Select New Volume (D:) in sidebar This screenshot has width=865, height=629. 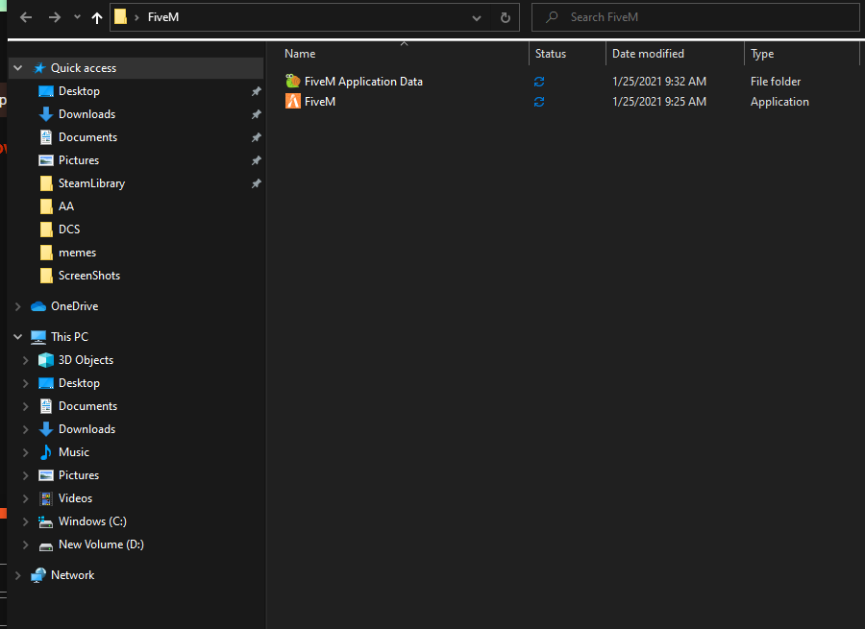pos(103,544)
